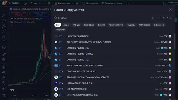Choose LATAM Airlines Group S.A.
Viewport: 178px width, 100px height.
pyautogui.click(x=113, y=83)
